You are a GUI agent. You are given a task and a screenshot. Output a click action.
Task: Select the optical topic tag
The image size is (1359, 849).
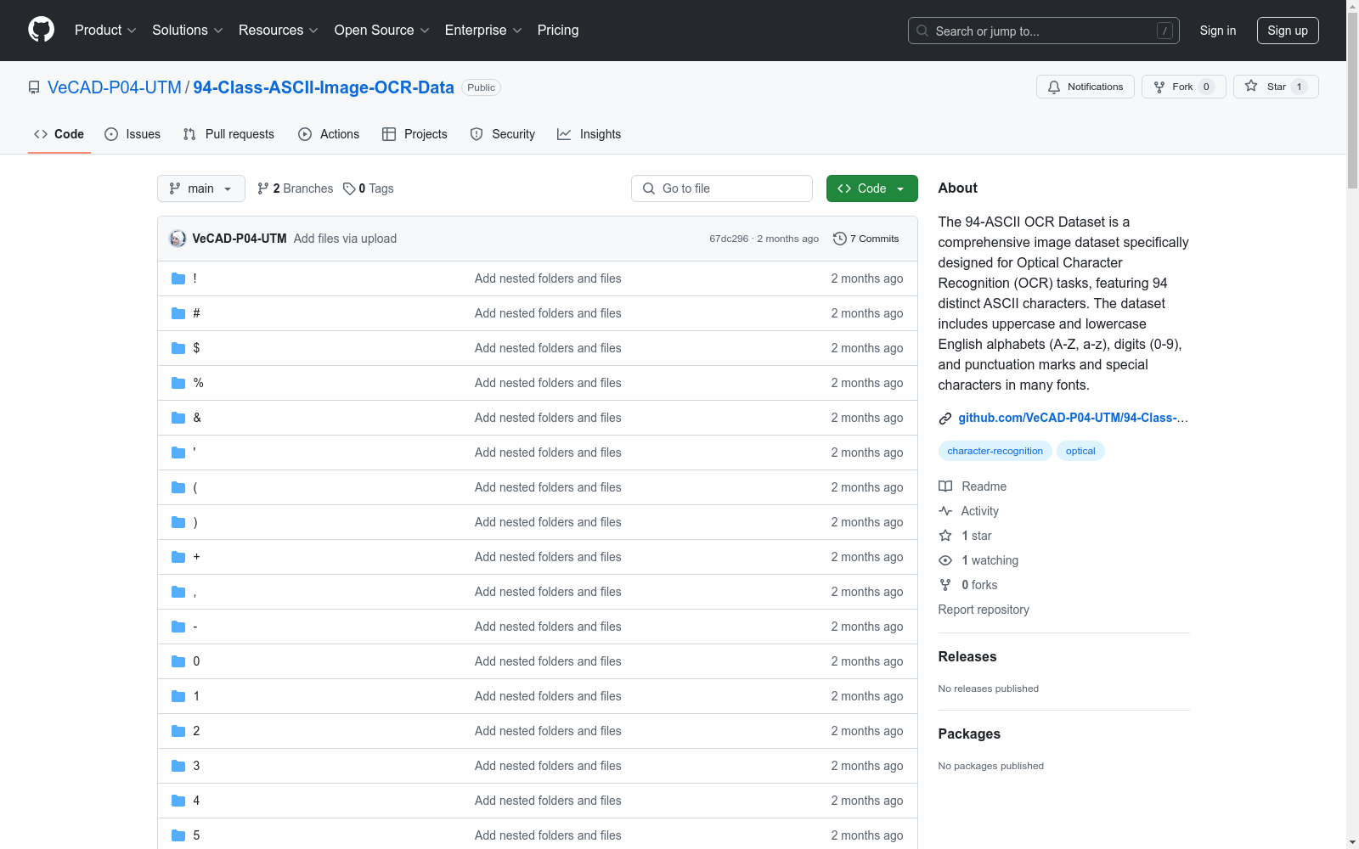click(1080, 451)
